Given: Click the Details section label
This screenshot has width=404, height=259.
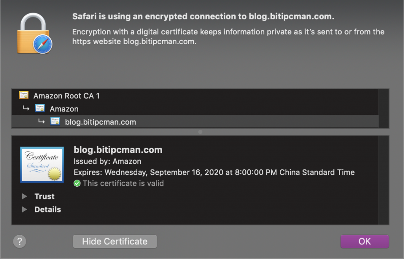Looking at the screenshot, I should [x=48, y=209].
